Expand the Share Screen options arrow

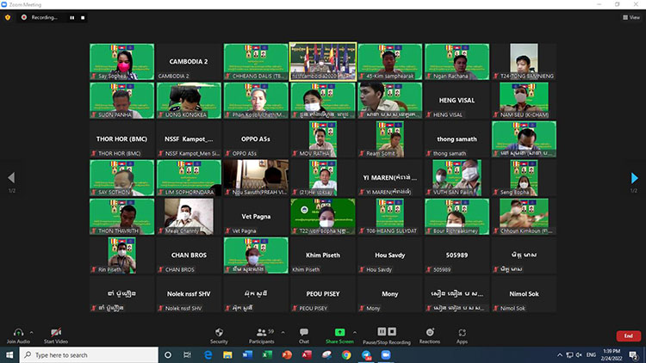click(356, 332)
